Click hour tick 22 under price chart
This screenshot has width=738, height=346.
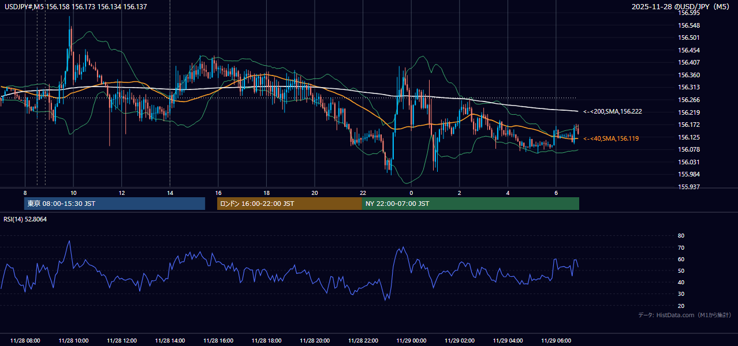pyautogui.click(x=363, y=193)
